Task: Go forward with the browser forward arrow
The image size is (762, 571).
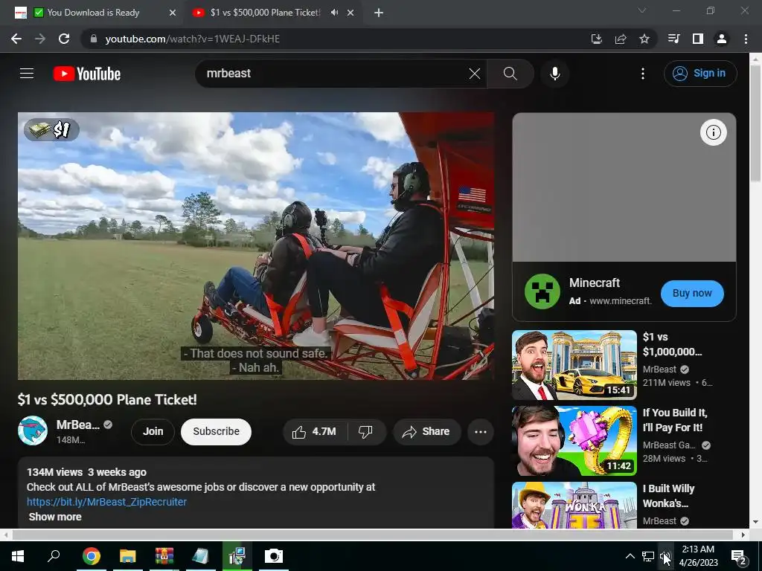Action: coord(40,39)
